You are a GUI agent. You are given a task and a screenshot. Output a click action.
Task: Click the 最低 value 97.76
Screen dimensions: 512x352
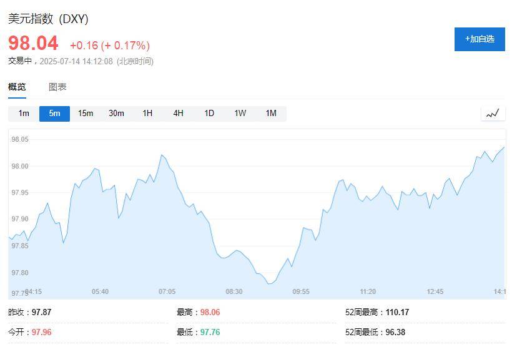point(210,332)
